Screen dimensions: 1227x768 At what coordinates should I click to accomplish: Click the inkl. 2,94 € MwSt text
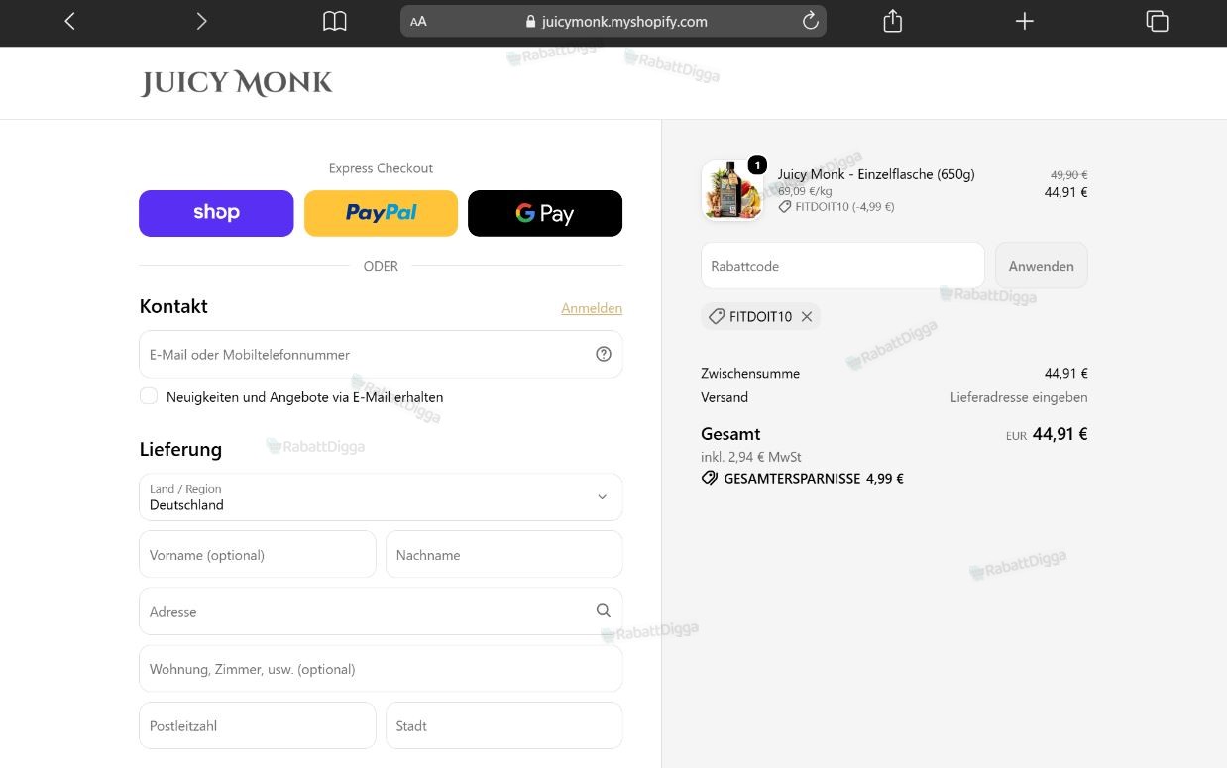click(751, 457)
